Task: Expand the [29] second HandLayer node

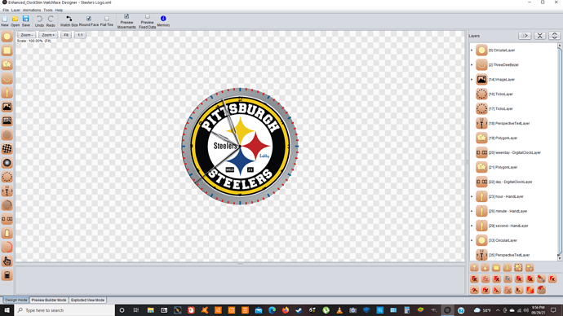Action: click(472, 226)
